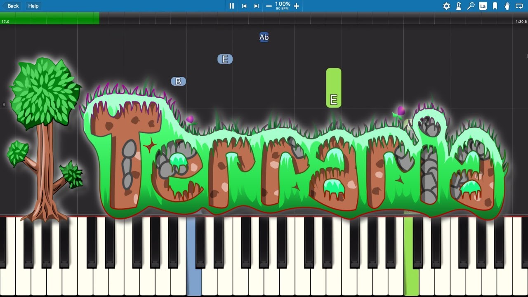Skip forward to the next section

pos(256,6)
